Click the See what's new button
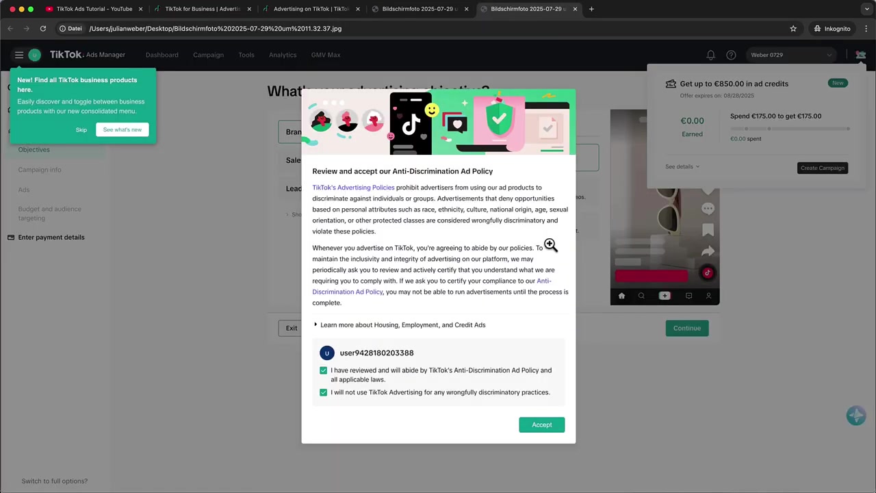Viewport: 876px width, 493px height. (x=123, y=129)
